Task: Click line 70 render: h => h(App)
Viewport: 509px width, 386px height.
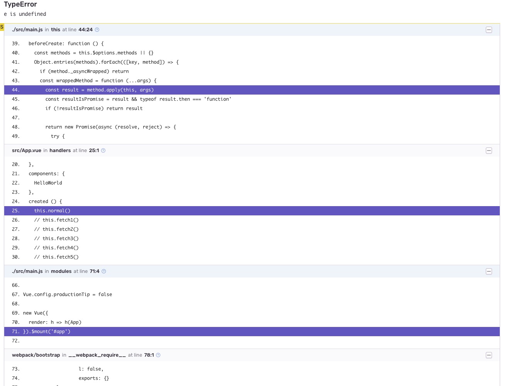Action: pyautogui.click(x=55, y=322)
